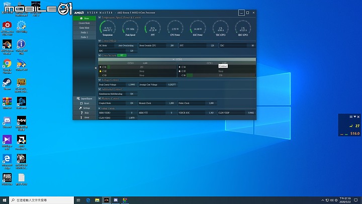Toggle Simultaneous Multithreading ON value
Screen dimensions: 362x204
[x=132, y=94]
